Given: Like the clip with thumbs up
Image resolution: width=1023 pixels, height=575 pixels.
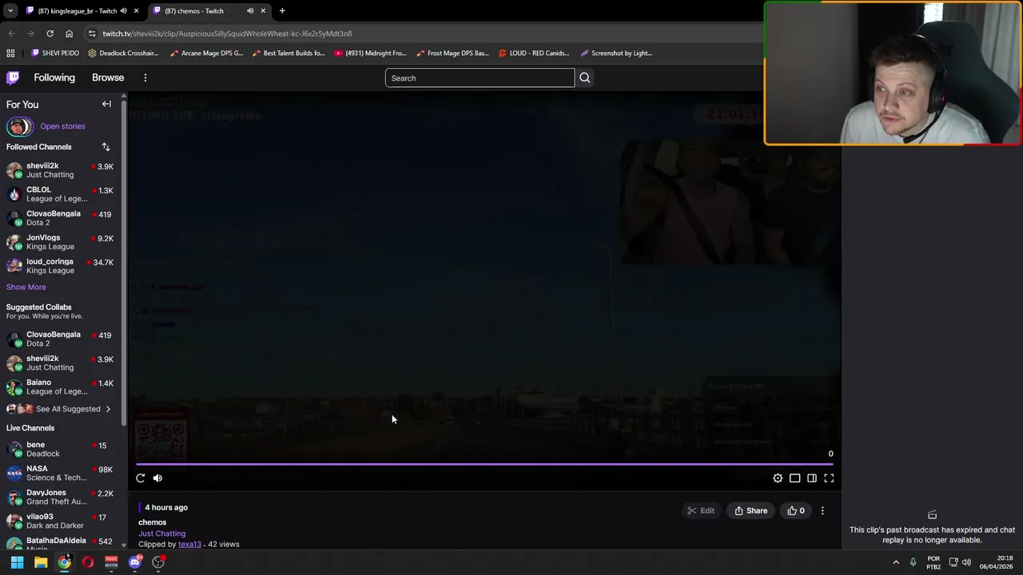Looking at the screenshot, I should point(796,510).
